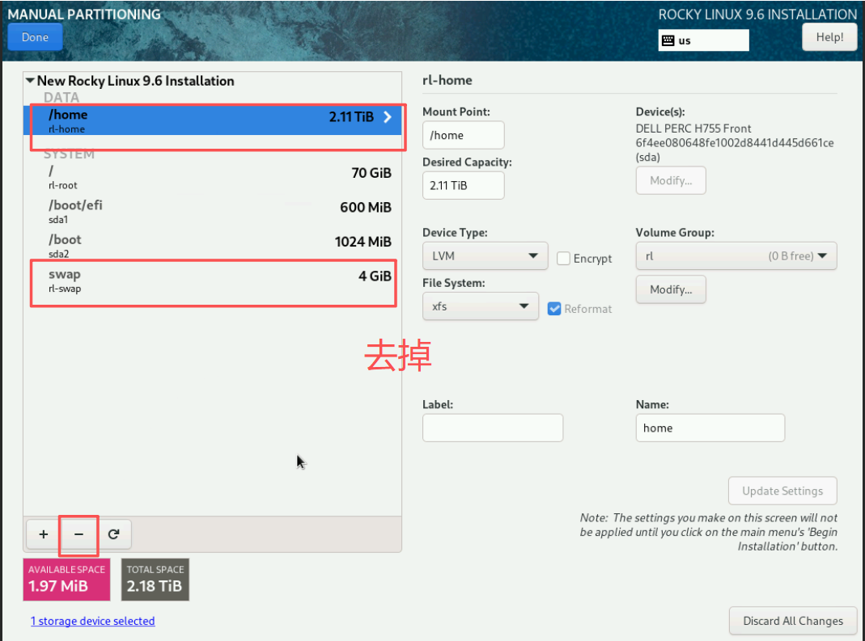Open the File System xfs dropdown
This screenshot has height=641, width=865.
click(480, 306)
